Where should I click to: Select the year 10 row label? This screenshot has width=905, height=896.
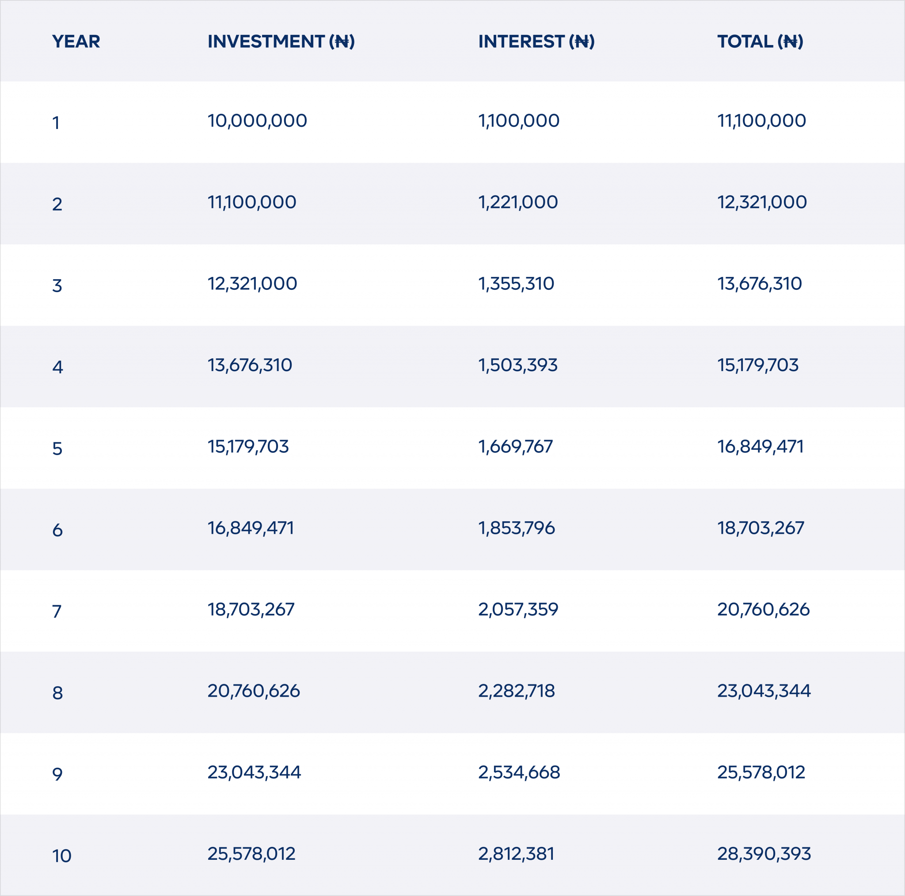coord(62,856)
